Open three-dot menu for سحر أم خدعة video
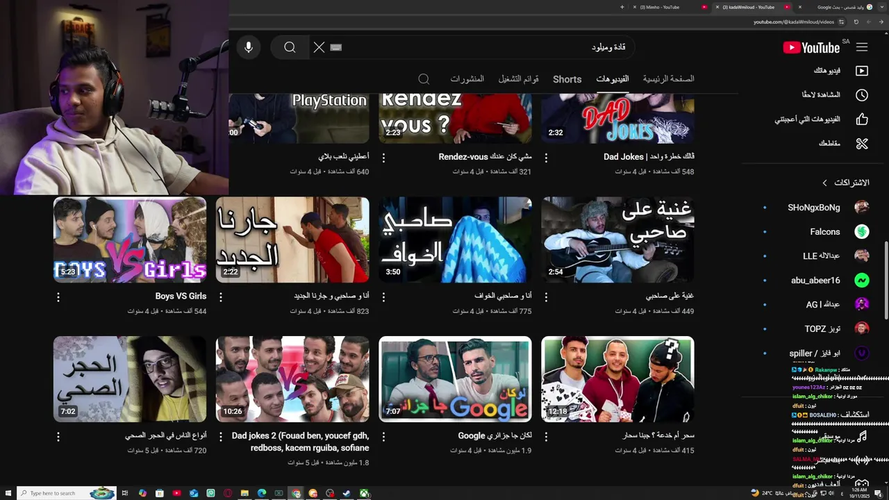This screenshot has width=889, height=500. (546, 437)
